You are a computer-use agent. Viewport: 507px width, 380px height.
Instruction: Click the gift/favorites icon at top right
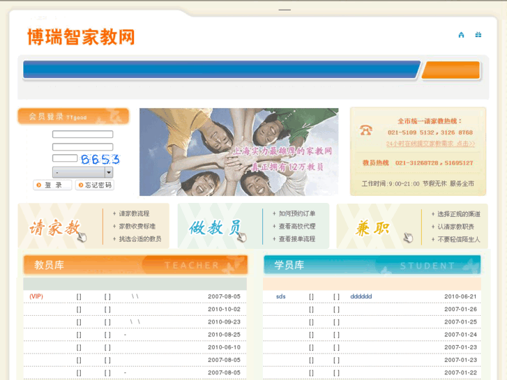pos(478,35)
